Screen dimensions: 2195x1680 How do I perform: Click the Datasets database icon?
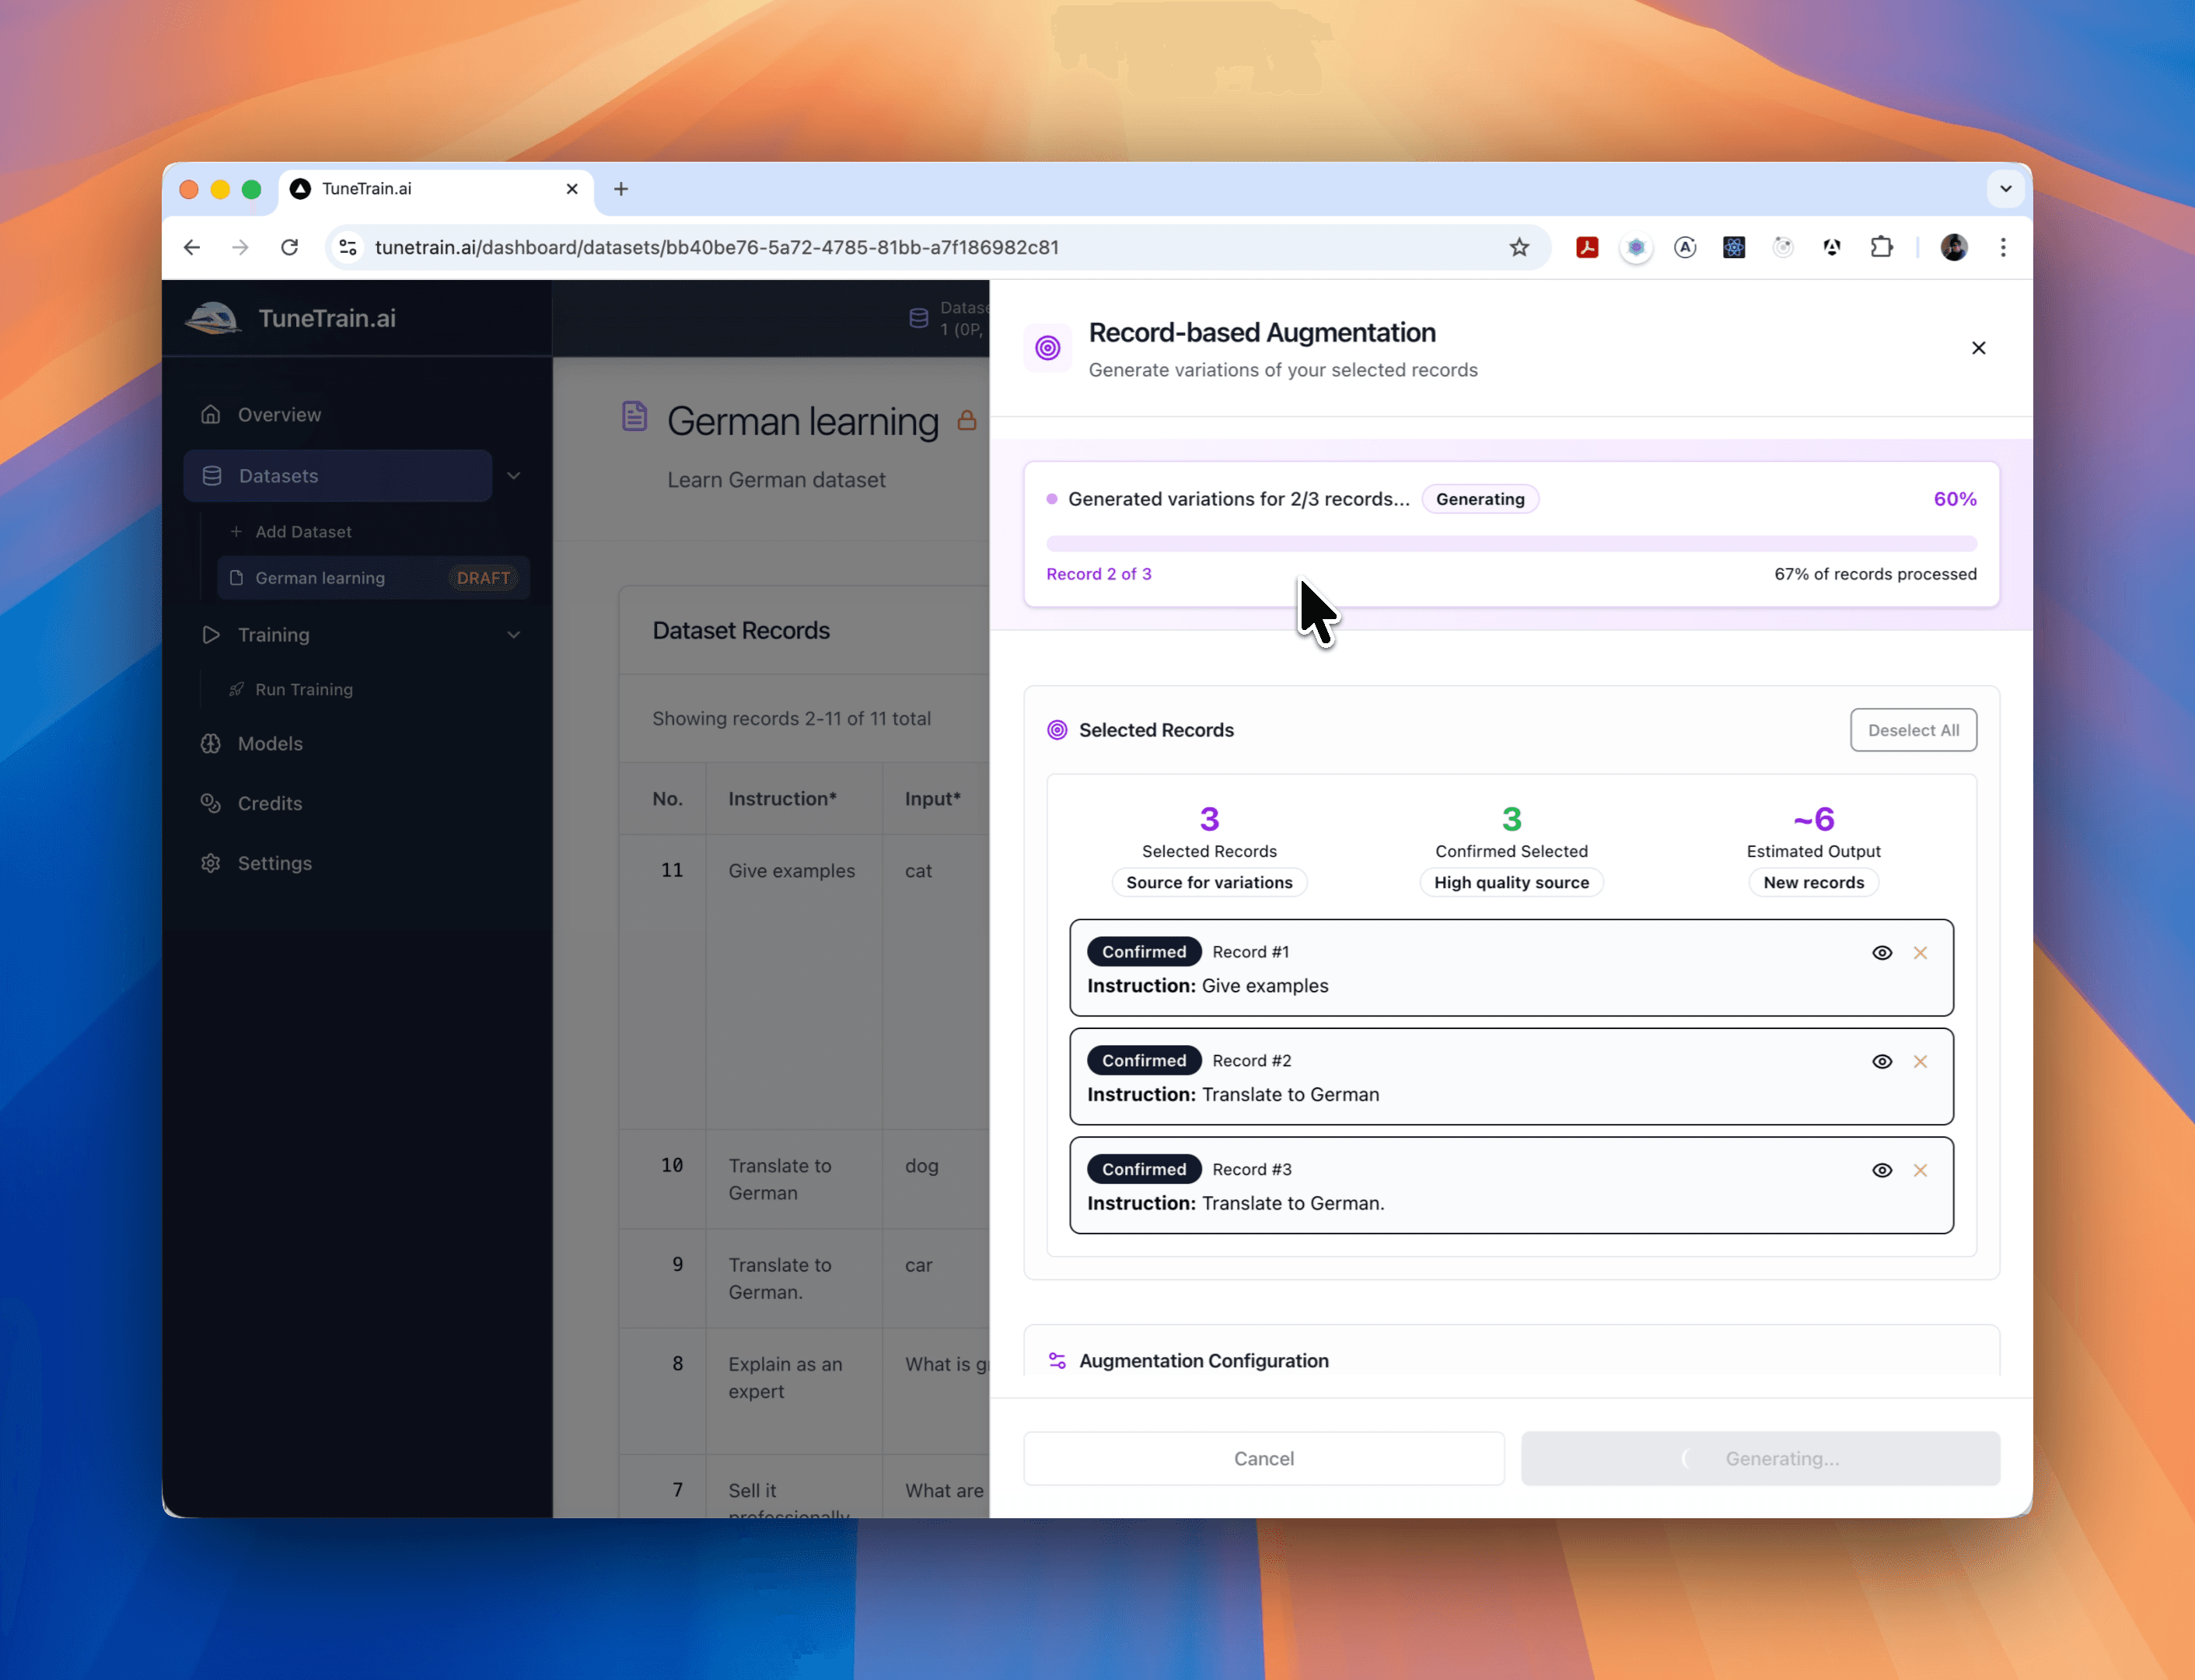click(x=211, y=475)
